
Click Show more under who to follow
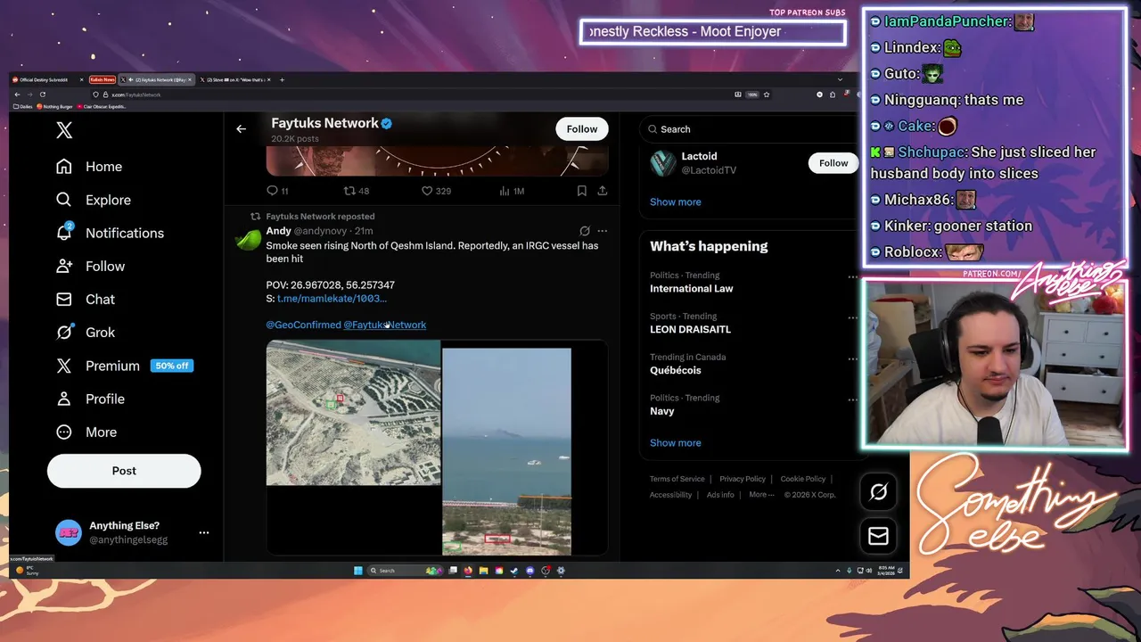click(x=675, y=202)
